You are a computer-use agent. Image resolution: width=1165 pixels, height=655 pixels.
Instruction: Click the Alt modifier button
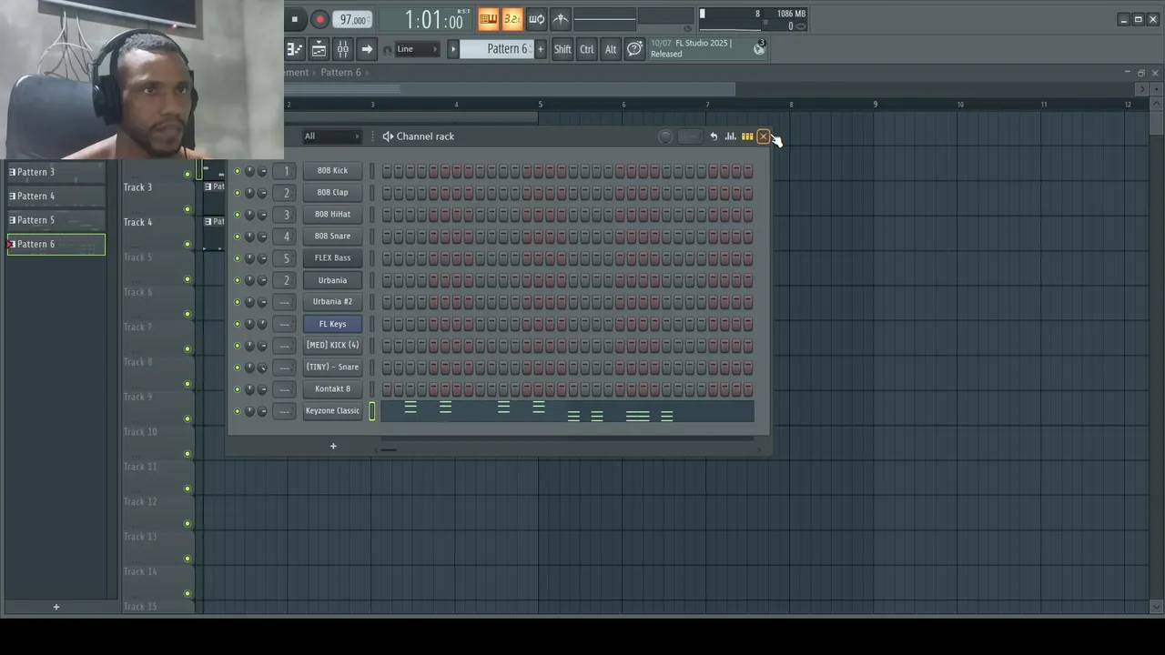point(611,49)
